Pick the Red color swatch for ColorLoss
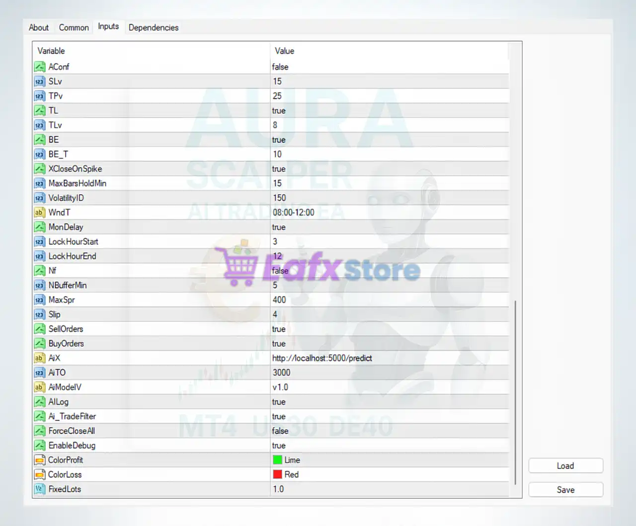Viewport: 636px width, 526px height. click(x=277, y=474)
